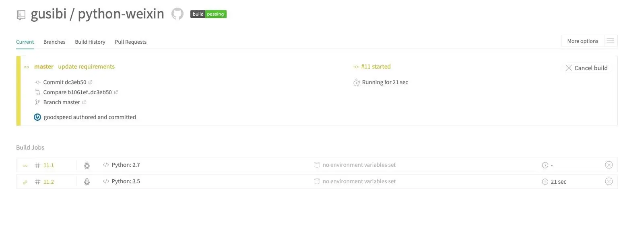Click the commit icon beside Commit dc3eb50
Screen dimensions: 621x231
click(38, 82)
